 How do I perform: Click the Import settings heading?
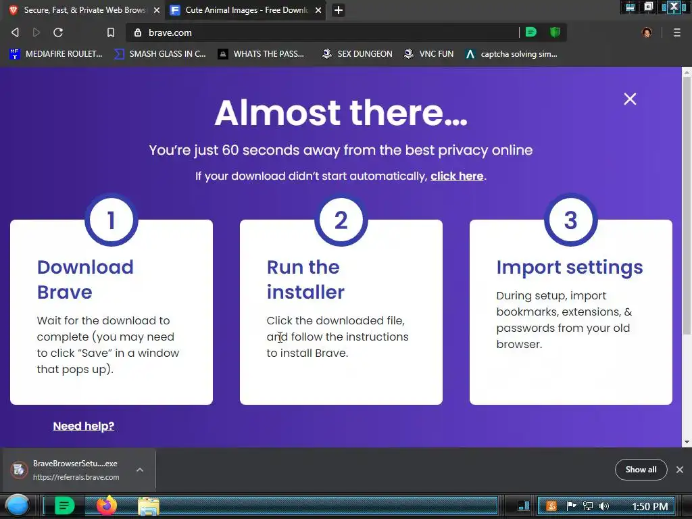569,268
